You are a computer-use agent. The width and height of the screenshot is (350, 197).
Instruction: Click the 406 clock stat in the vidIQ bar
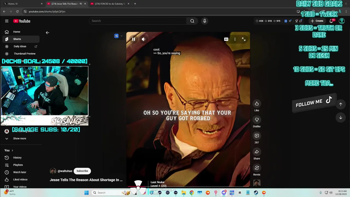pyautogui.click(x=259, y=21)
